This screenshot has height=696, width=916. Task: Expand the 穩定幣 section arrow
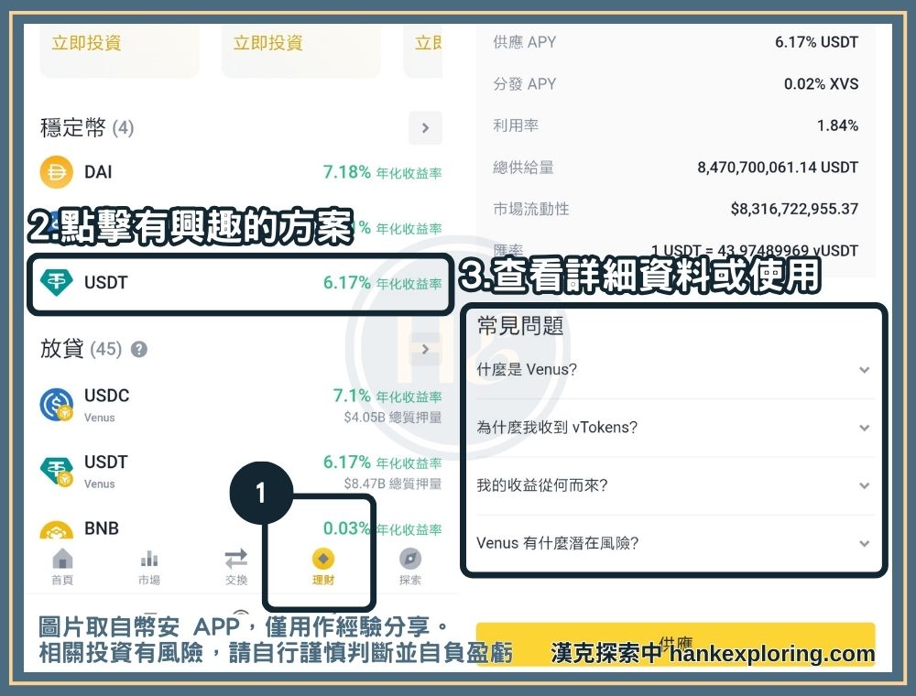click(x=425, y=128)
